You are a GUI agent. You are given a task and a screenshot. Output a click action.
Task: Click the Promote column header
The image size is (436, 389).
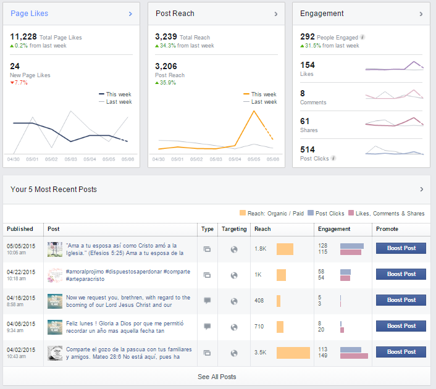(387, 229)
